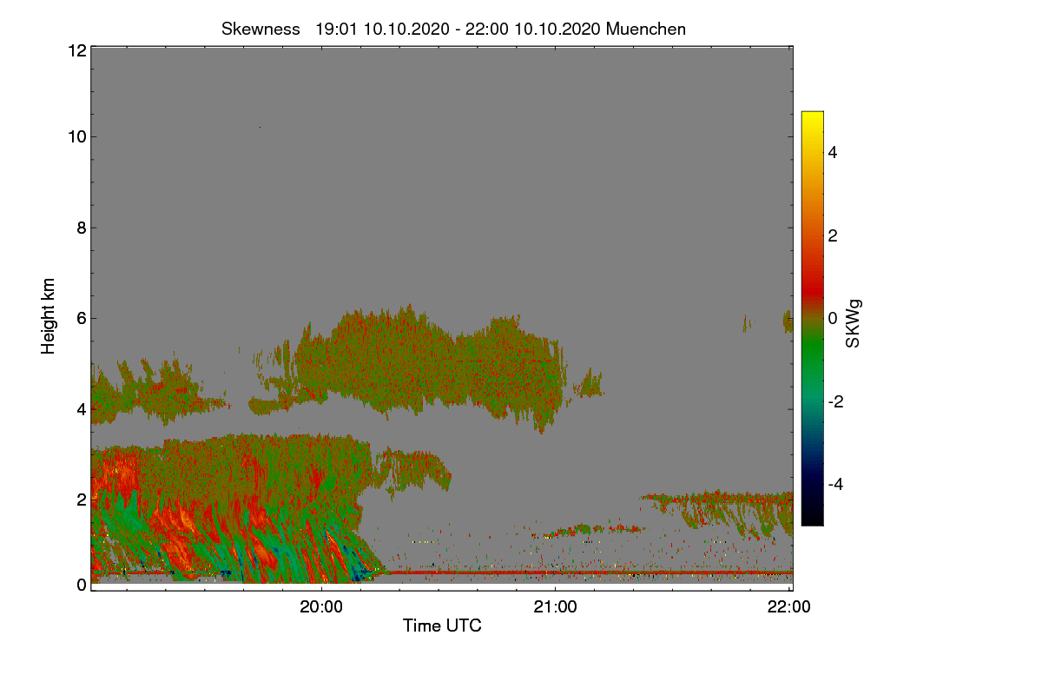Click the black bottom of the colorbar
The image size is (1042, 695).
tap(812, 518)
